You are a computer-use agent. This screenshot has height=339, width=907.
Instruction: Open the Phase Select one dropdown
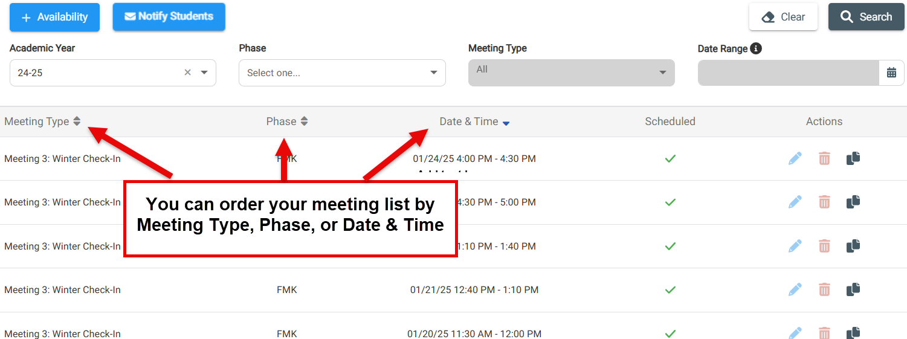click(x=342, y=73)
